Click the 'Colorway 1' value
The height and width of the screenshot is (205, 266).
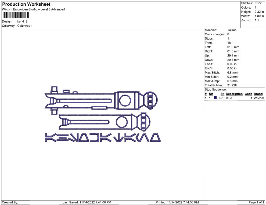click(x=25, y=26)
